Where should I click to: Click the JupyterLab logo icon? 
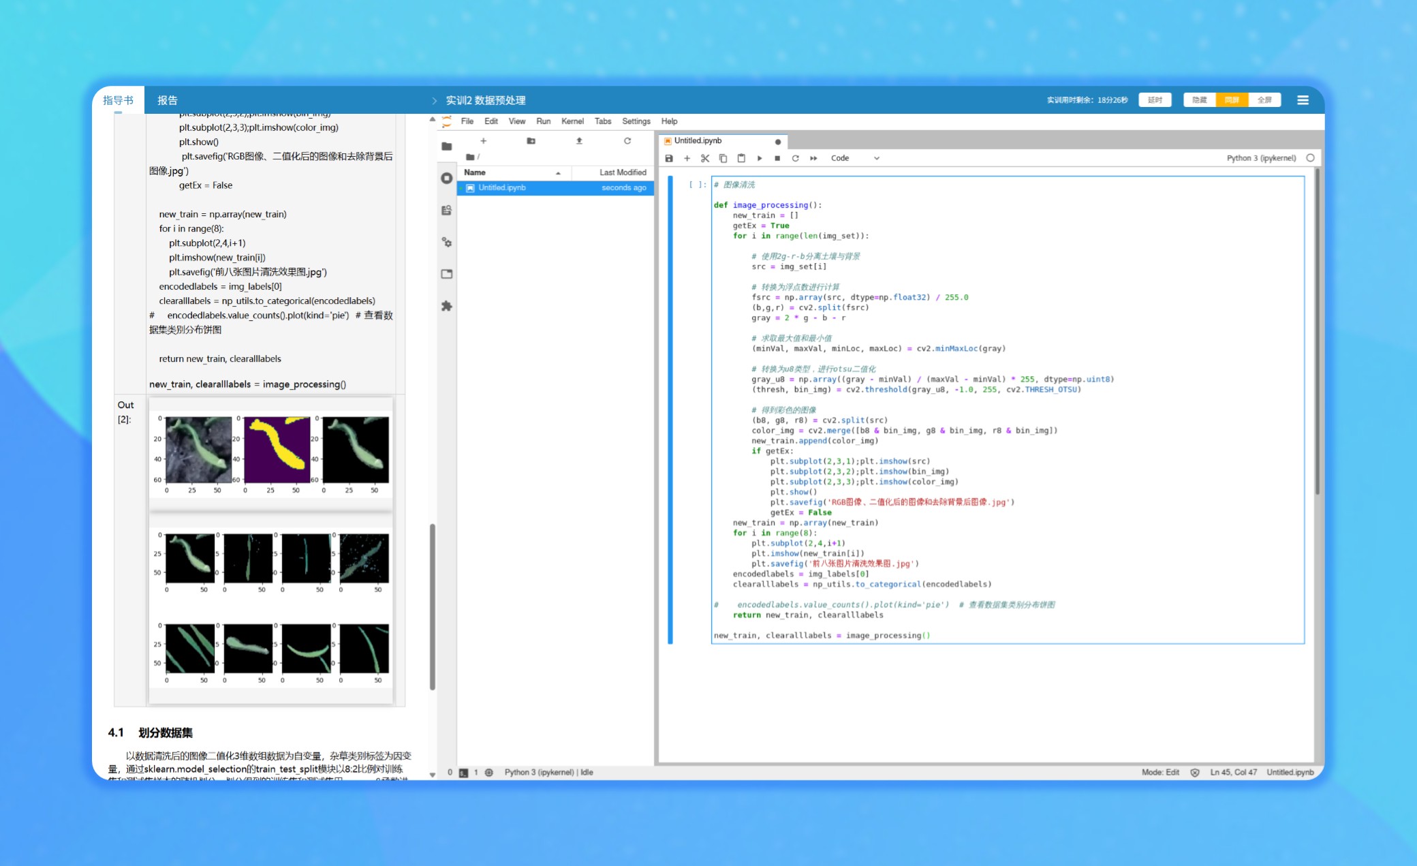pyautogui.click(x=447, y=121)
